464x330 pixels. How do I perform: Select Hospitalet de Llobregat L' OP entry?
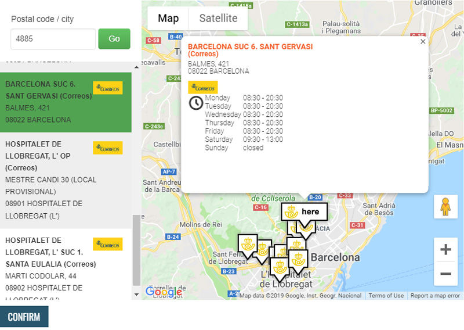point(66,180)
